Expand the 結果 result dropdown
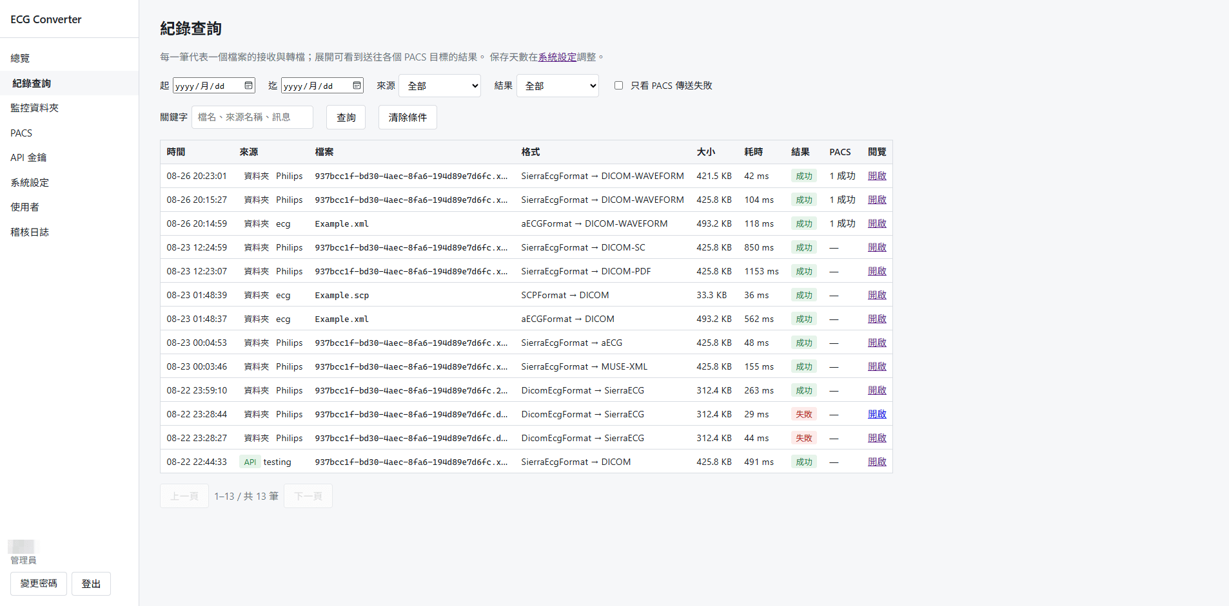Image resolution: width=1229 pixels, height=606 pixels. click(558, 86)
